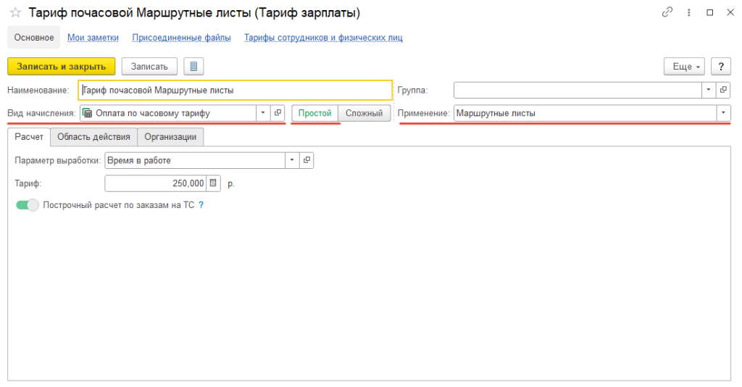Switch to the Область действия tab
This screenshot has height=387, width=742.
pos(93,137)
